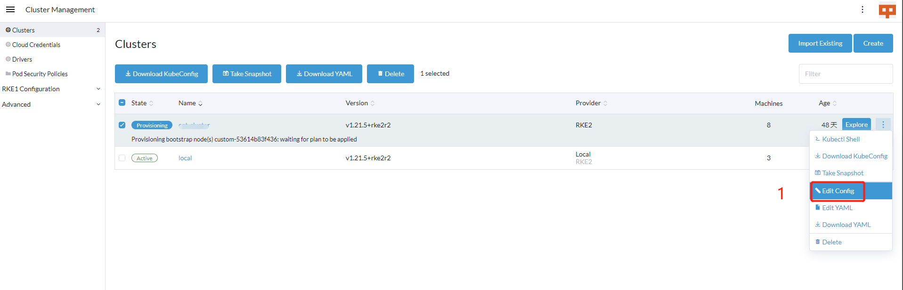Choose Kubectl Shell from the context menu
Screen dimensions: 903x290
[851, 139]
